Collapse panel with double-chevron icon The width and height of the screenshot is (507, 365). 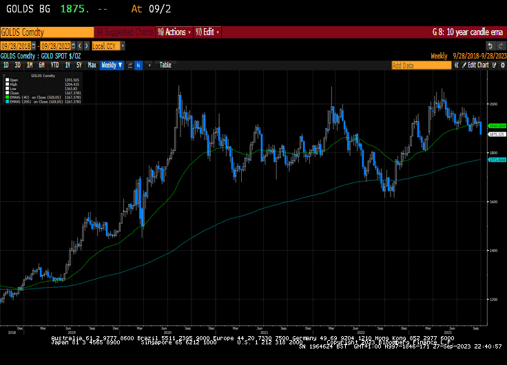(456, 65)
